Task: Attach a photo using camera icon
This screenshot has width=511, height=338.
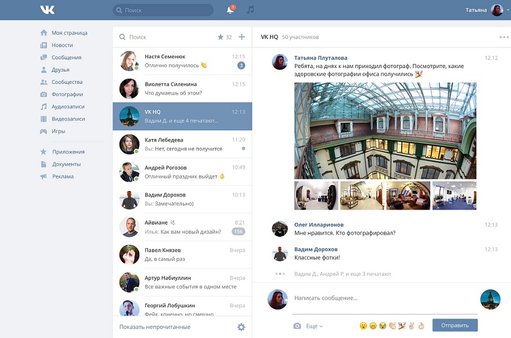Action: click(297, 326)
